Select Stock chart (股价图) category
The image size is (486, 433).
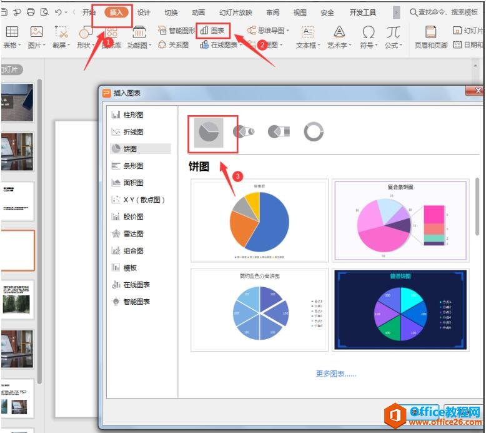tap(140, 216)
